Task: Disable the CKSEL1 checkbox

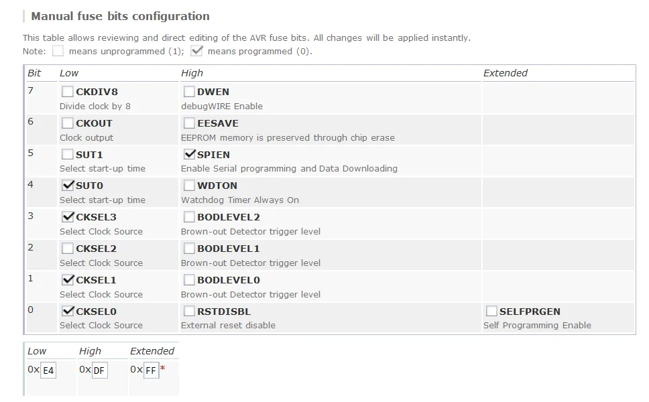Action: [68, 280]
